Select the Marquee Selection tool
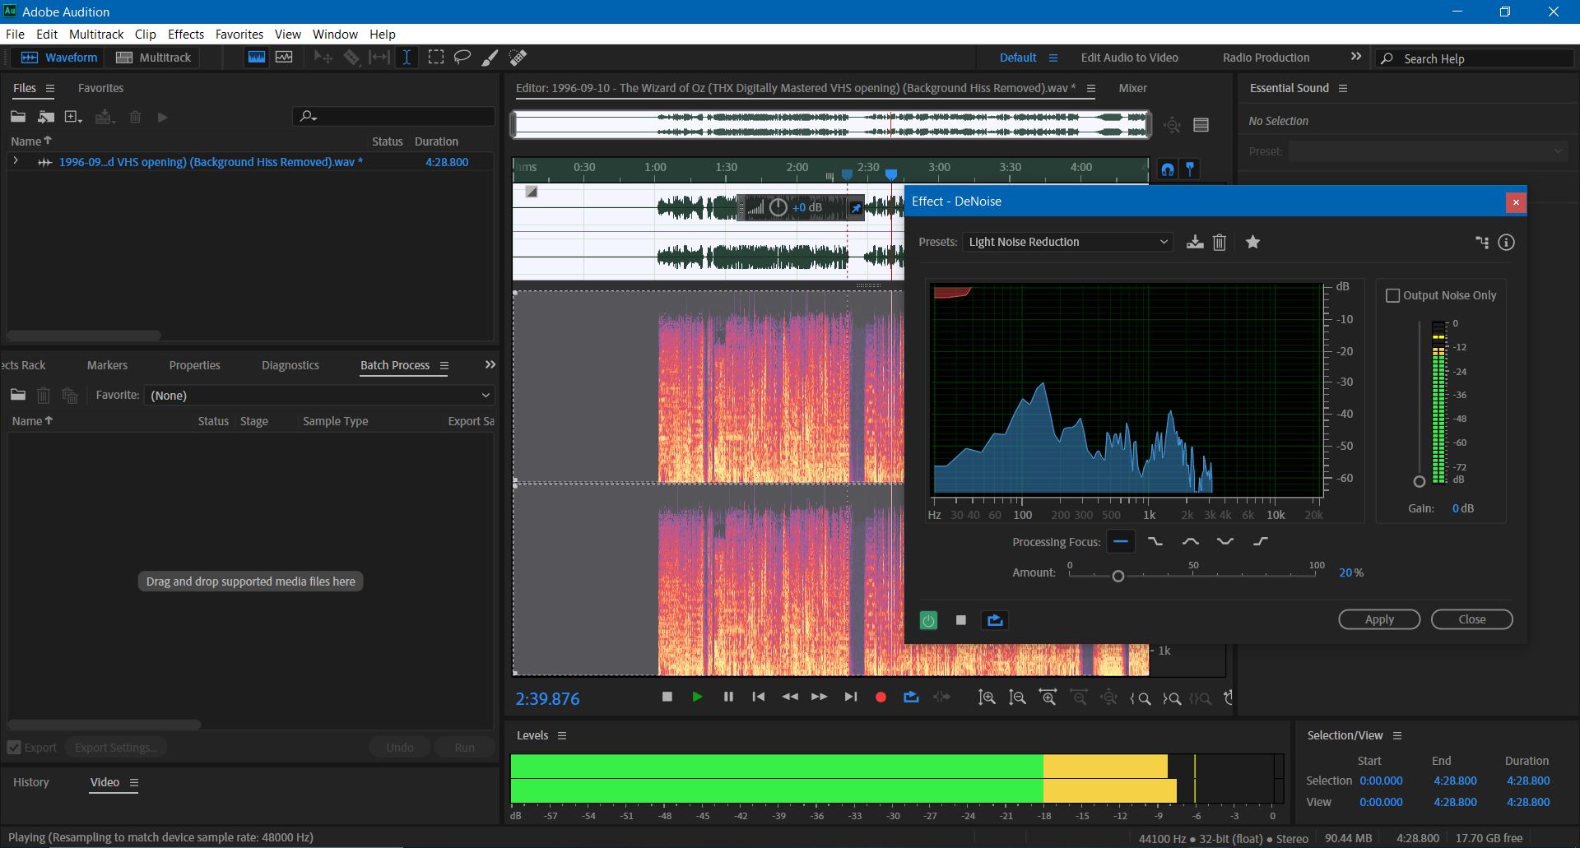This screenshot has width=1580, height=848. point(436,58)
